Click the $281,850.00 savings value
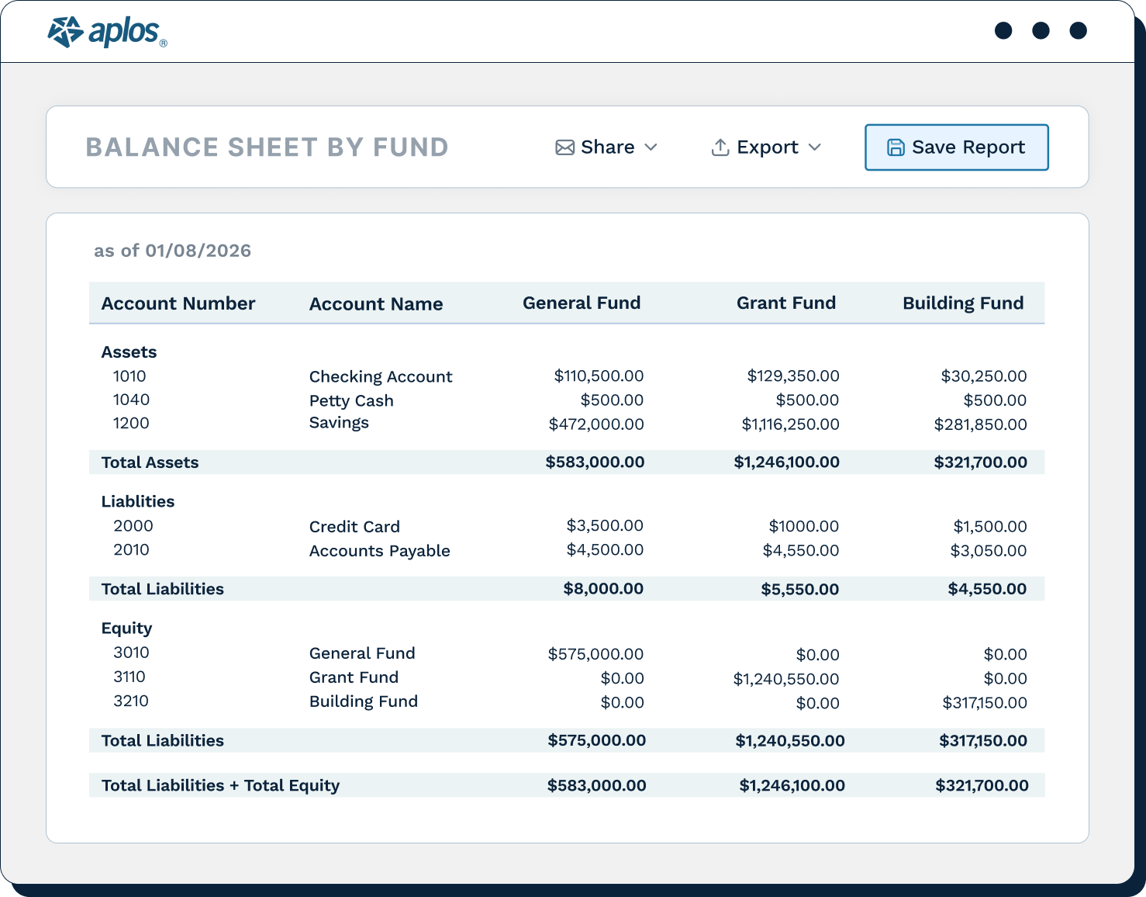Viewport: 1146px width, 897px height. click(980, 424)
